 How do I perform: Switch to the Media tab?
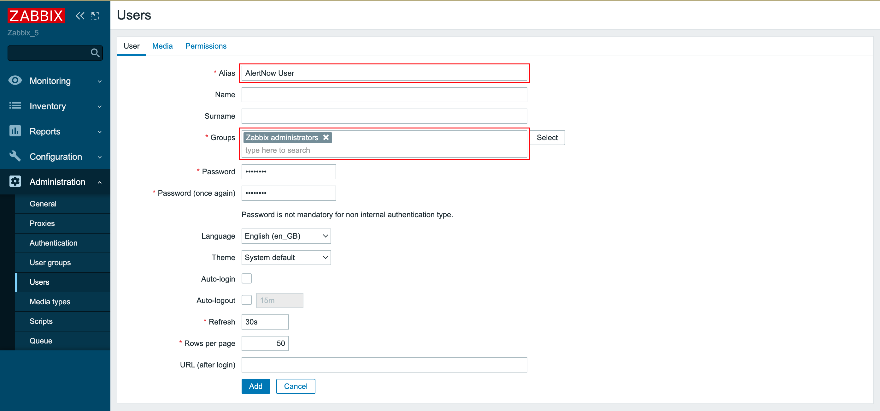(162, 46)
